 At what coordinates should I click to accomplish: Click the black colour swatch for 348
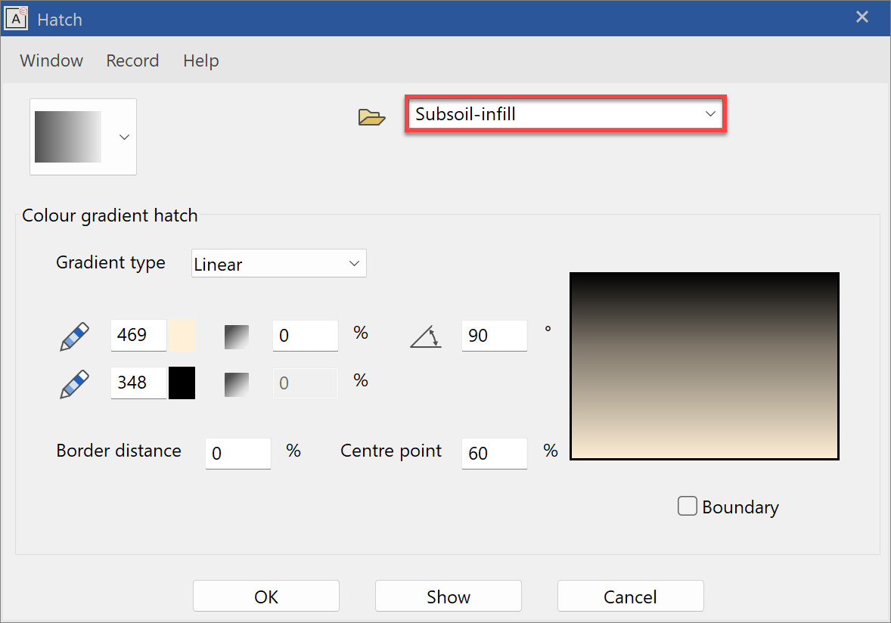coord(182,383)
